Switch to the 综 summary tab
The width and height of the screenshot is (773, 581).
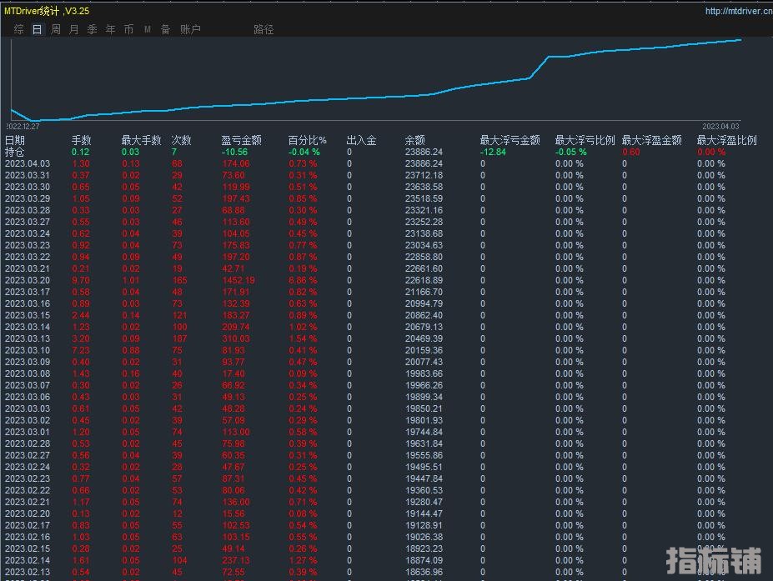pyautogui.click(x=19, y=29)
